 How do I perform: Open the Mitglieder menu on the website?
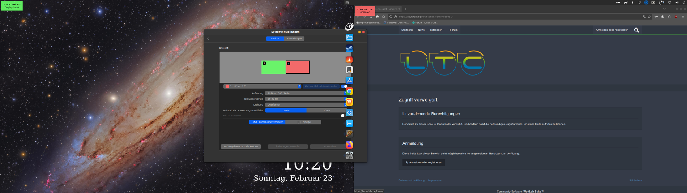[437, 30]
